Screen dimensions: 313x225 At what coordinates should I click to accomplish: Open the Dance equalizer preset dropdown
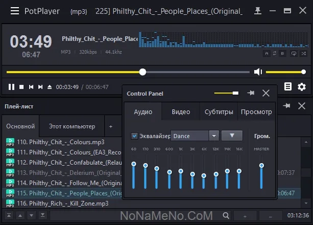[214, 136]
